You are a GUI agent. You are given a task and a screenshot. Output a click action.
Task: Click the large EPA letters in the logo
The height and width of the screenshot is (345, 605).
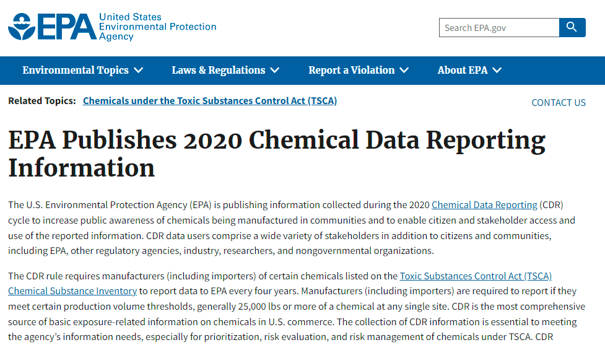[x=67, y=27]
